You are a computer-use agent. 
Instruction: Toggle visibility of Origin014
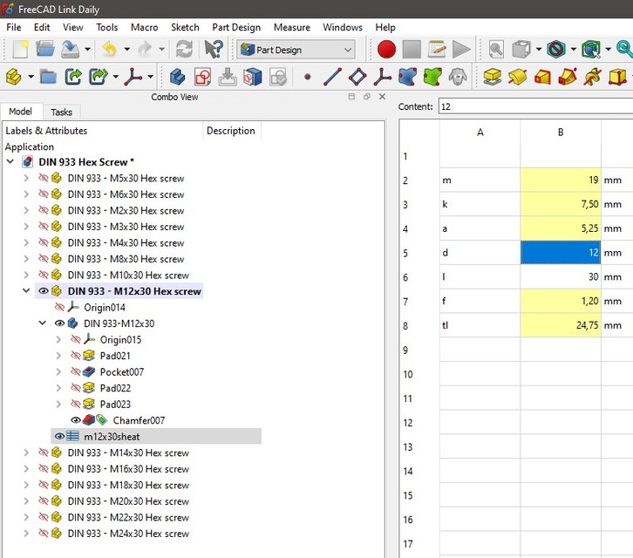(59, 307)
